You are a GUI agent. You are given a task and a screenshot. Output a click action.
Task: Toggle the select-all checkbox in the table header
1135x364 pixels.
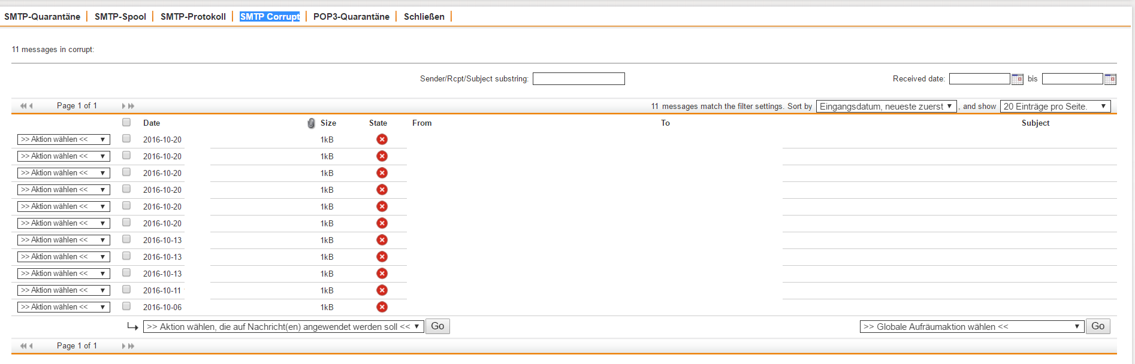[126, 122]
